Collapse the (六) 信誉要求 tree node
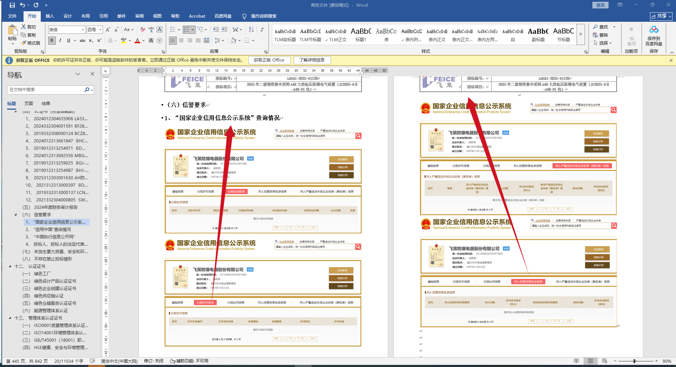This screenshot has height=367, width=676. 15,215
